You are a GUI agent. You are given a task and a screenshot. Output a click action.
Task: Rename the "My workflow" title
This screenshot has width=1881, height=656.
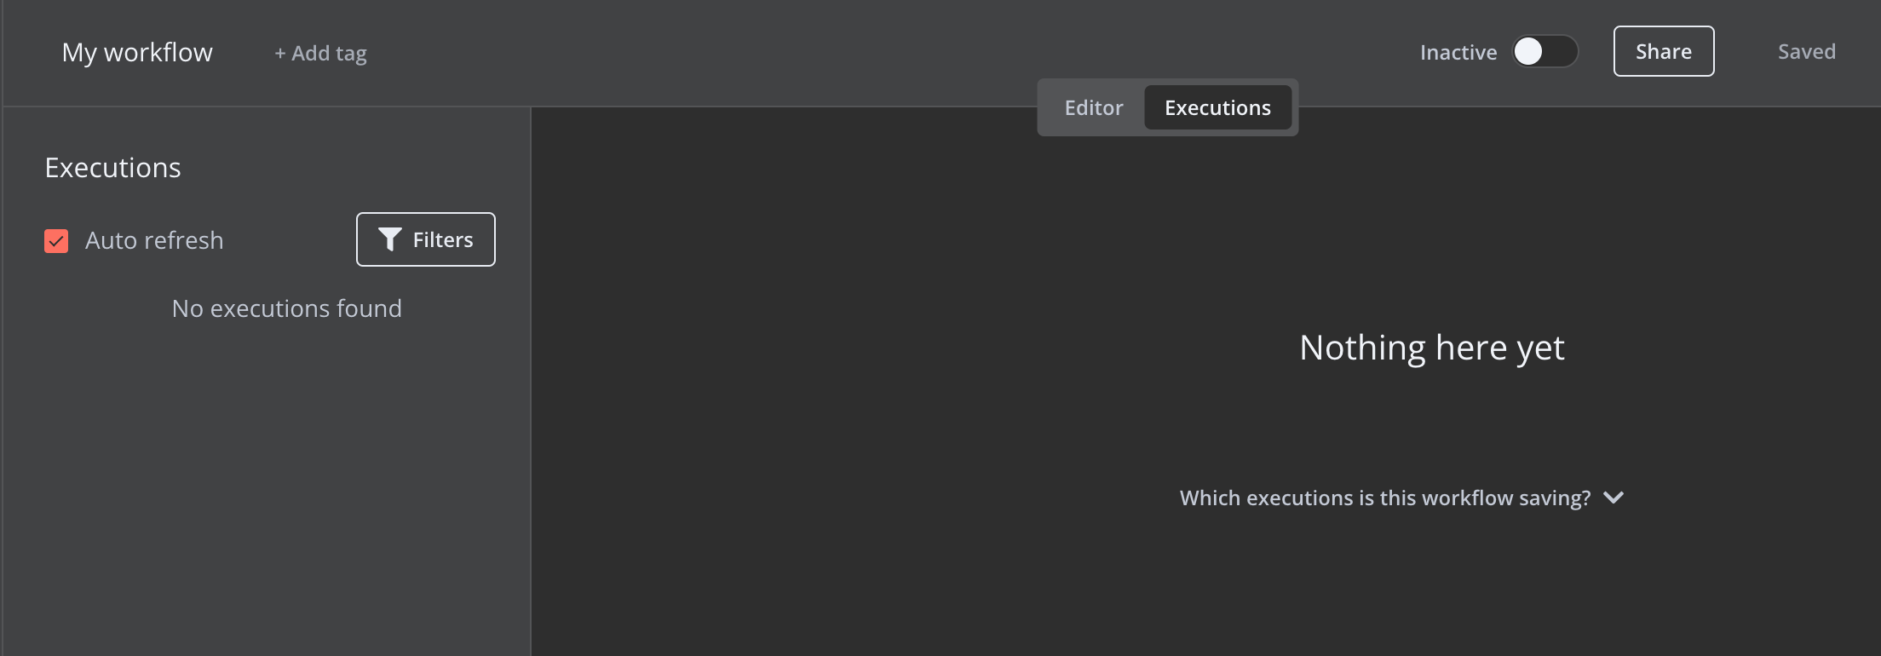click(x=137, y=52)
